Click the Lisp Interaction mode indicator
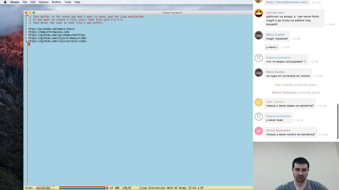339x190 pixels. 153,188
